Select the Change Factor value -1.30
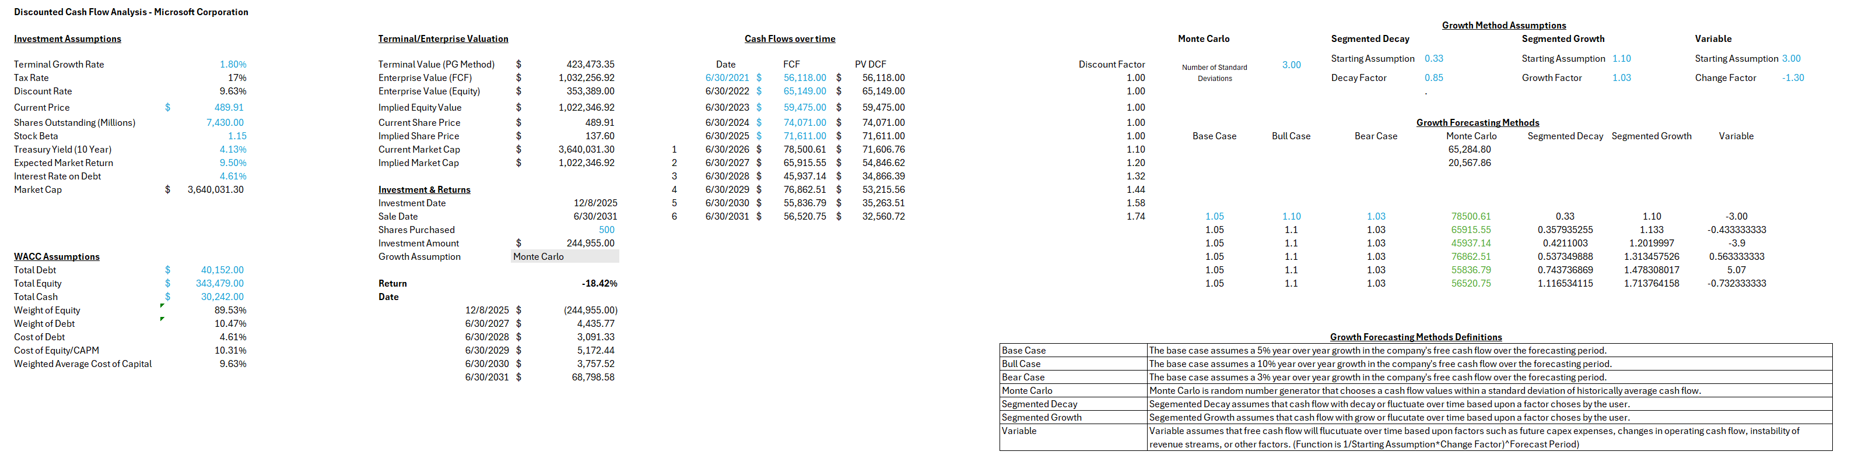The image size is (1876, 462). pos(1793,78)
